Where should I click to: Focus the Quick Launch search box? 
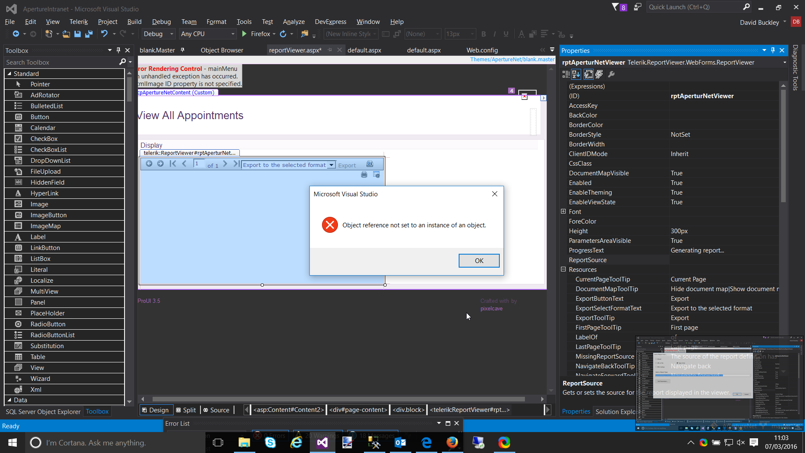[x=694, y=7]
